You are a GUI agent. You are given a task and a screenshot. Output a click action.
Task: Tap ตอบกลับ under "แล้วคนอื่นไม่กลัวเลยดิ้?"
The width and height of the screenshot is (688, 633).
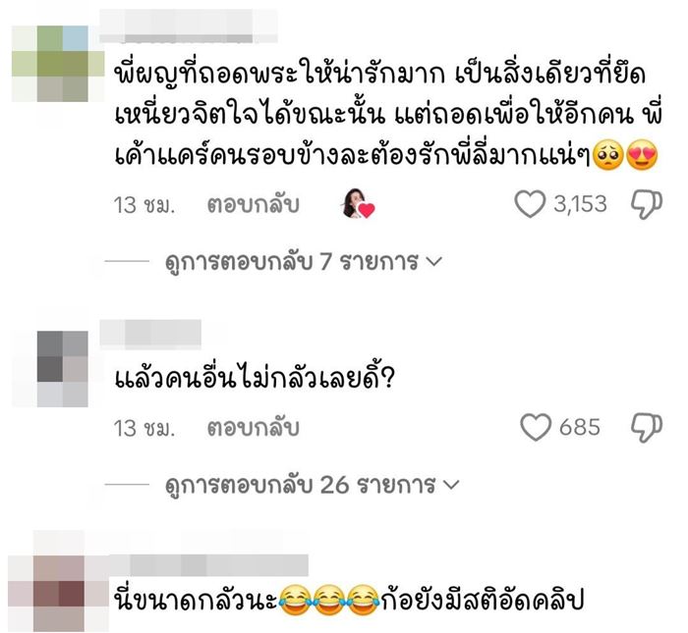[254, 428]
